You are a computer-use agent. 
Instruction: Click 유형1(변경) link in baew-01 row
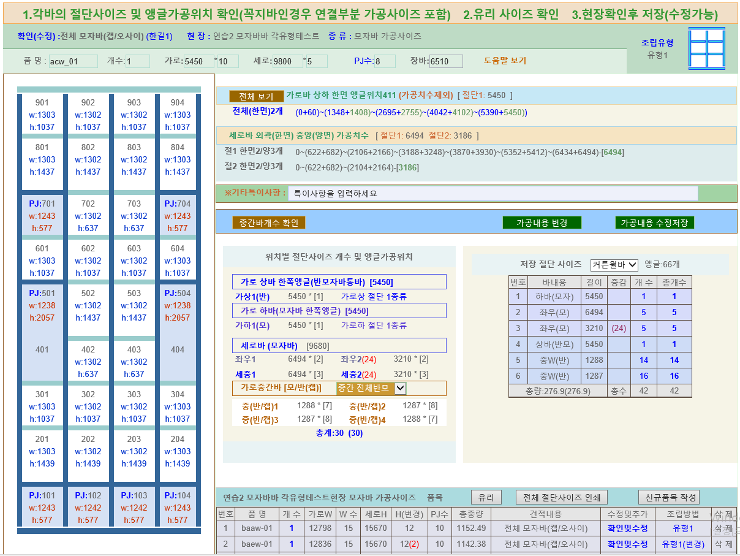pyautogui.click(x=682, y=544)
